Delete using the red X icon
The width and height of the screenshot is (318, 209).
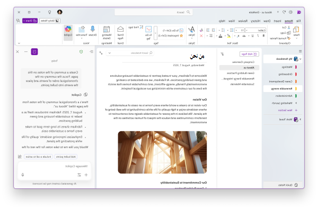tap(201, 36)
